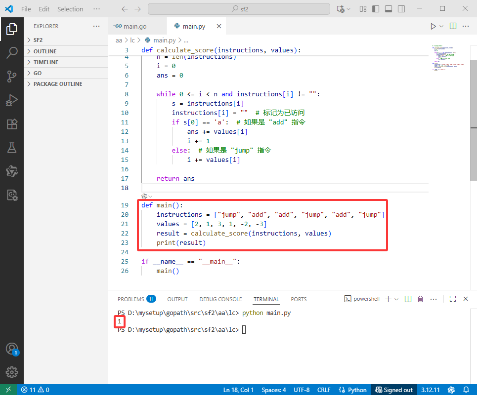477x395 pixels.
Task: Open the Source Control view
Action: [11, 76]
